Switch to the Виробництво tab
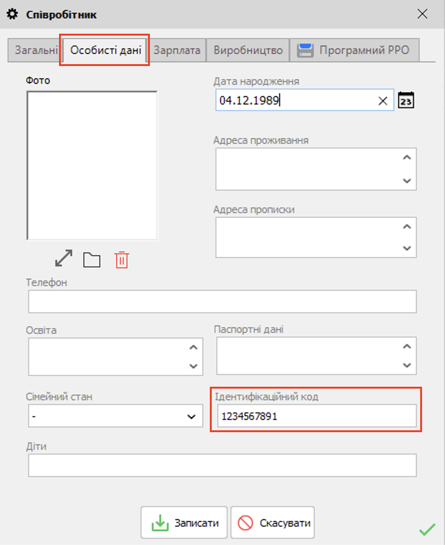Image resolution: width=445 pixels, height=545 pixels. click(248, 50)
